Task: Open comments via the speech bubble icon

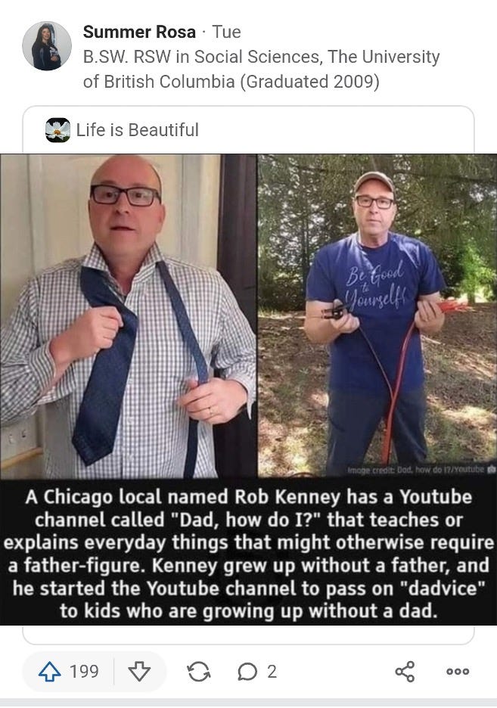Action: point(247,672)
